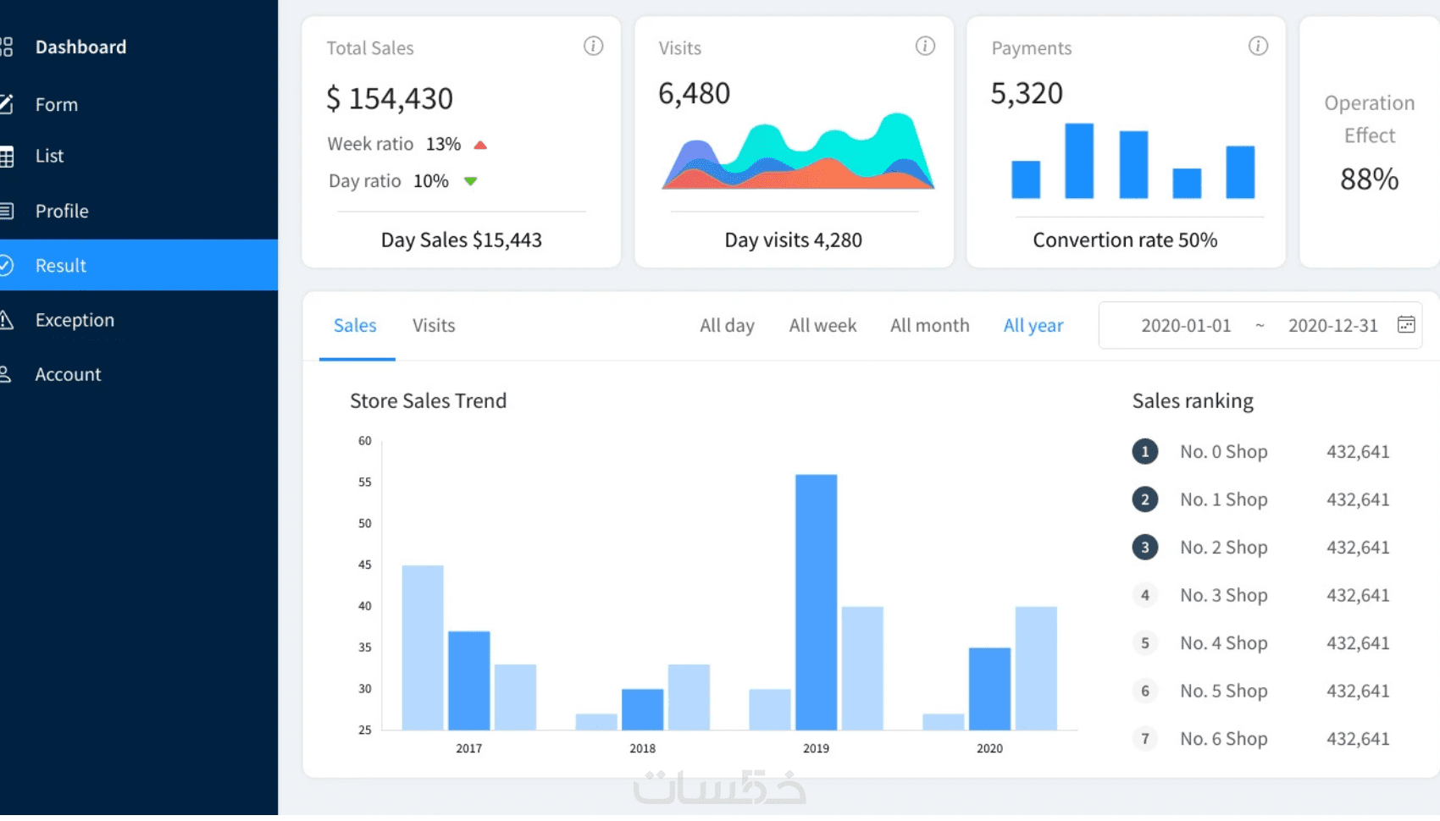Filter by All day
This screenshot has width=1440, height=821.
(x=727, y=326)
